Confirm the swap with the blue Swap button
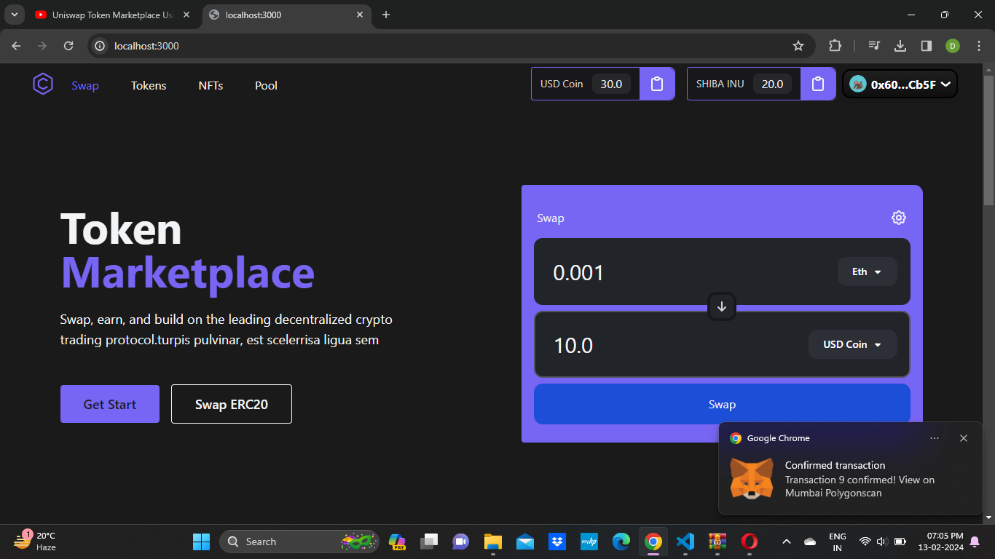This screenshot has height=559, width=995. pos(722,404)
